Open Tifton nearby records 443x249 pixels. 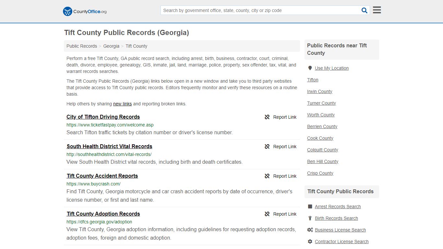pos(313,80)
